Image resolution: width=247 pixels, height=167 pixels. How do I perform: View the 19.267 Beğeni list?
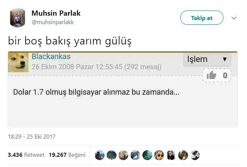67,155
